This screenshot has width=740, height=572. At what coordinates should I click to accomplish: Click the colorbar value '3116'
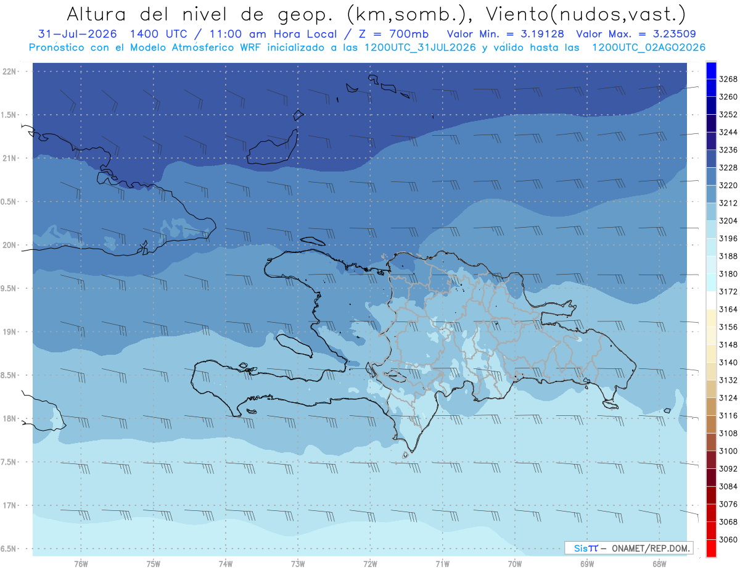point(728,416)
